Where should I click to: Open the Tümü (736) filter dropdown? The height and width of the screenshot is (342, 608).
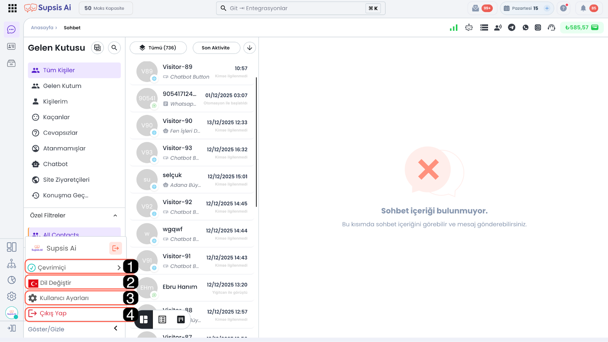[158, 48]
